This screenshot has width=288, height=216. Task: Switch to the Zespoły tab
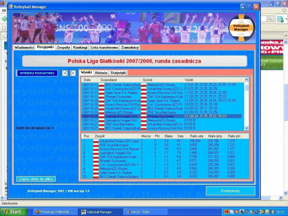click(63, 47)
